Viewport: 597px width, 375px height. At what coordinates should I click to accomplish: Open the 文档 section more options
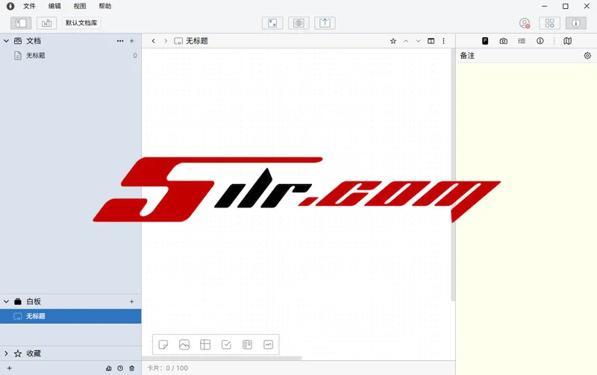pos(120,41)
